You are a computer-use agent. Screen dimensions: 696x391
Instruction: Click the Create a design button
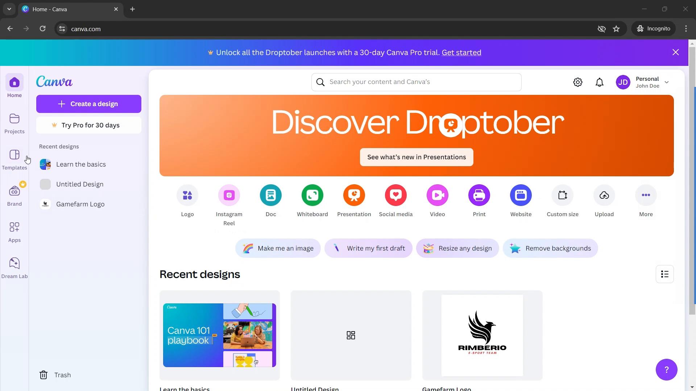pyautogui.click(x=88, y=104)
